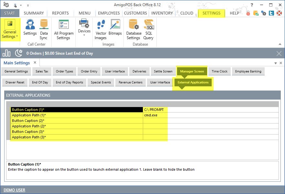Open the Vector Images tool

click(101, 29)
